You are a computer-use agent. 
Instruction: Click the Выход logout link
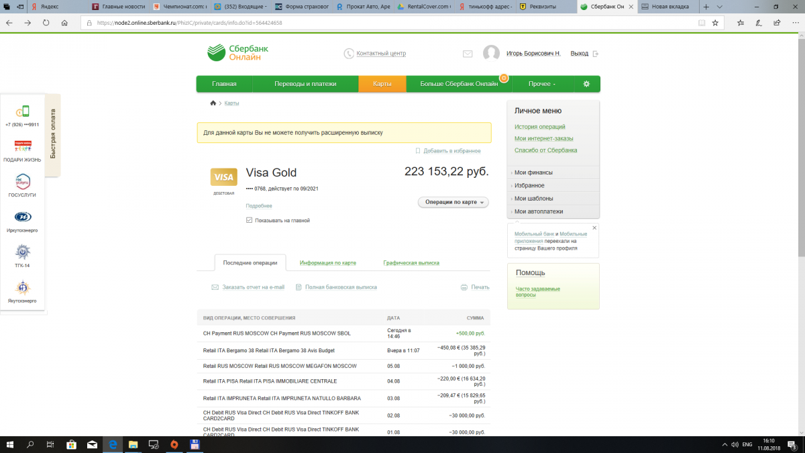579,54
